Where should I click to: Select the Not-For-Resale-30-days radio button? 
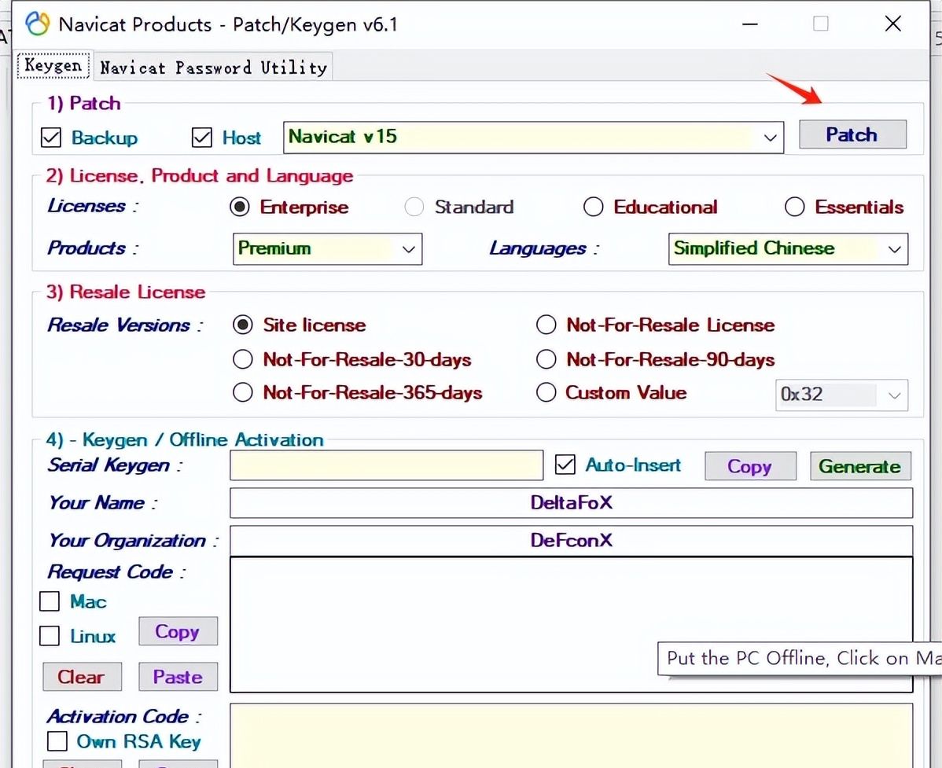[243, 360]
